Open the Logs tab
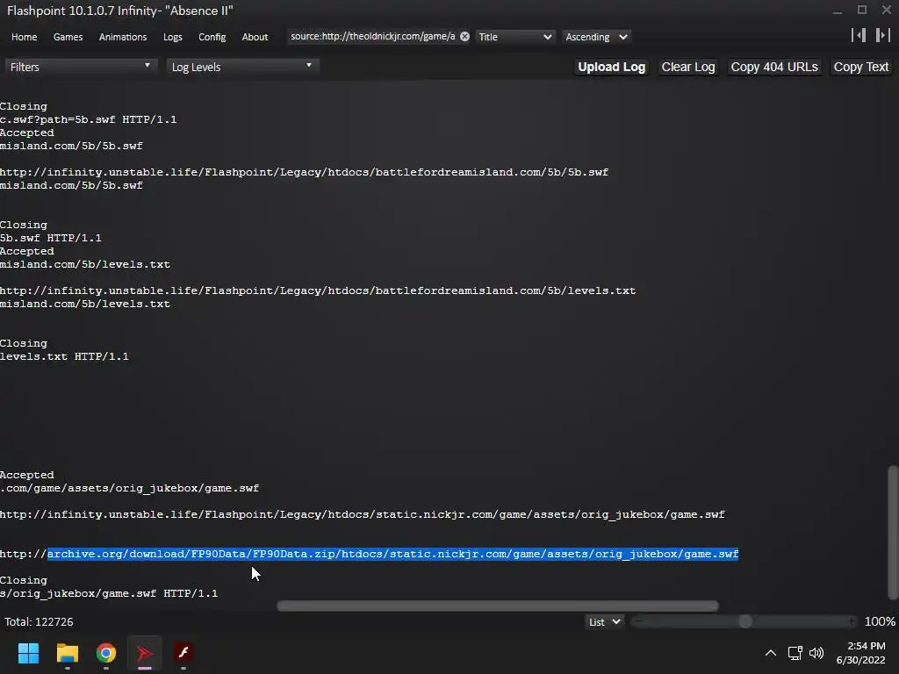Viewport: 899px width, 674px height. 173,37
